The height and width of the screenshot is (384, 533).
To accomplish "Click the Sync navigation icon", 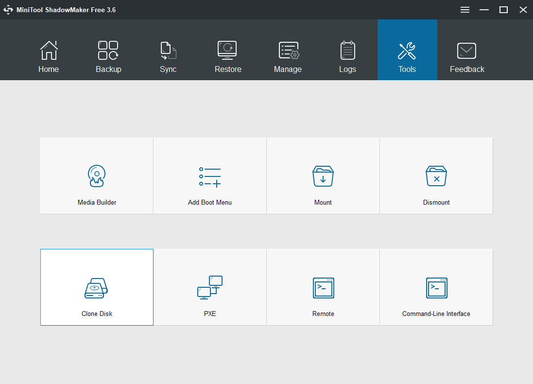I will pos(168,50).
